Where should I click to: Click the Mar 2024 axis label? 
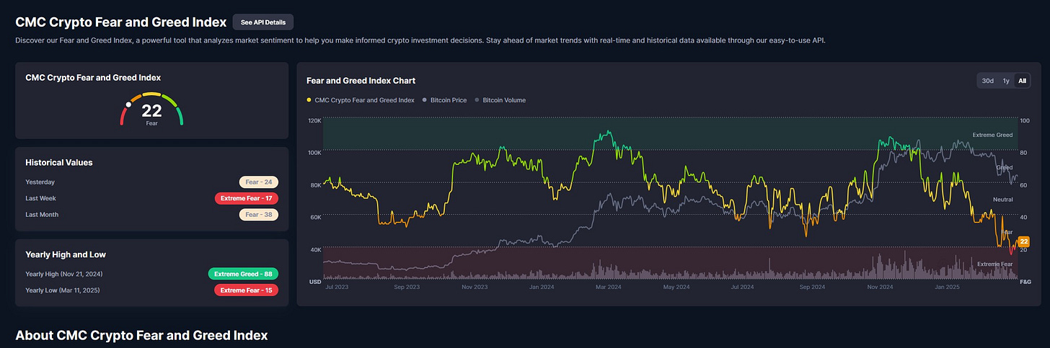pyautogui.click(x=607, y=287)
